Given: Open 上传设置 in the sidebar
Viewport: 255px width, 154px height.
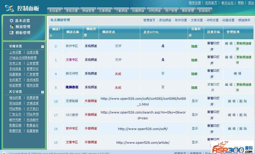Looking at the screenshot, I should click(15, 52).
